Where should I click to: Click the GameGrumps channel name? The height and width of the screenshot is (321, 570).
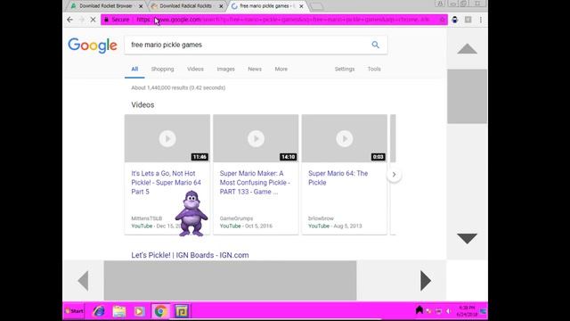[236, 218]
